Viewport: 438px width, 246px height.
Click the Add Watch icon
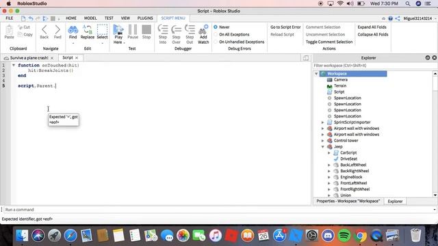(203, 29)
